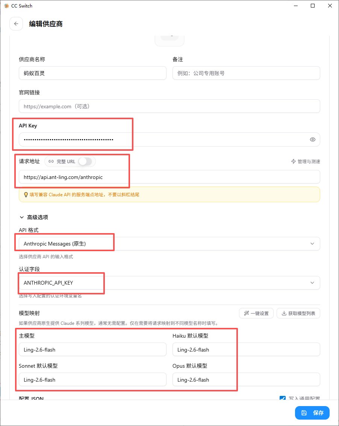Focus the 备注 input field

pos(246,73)
